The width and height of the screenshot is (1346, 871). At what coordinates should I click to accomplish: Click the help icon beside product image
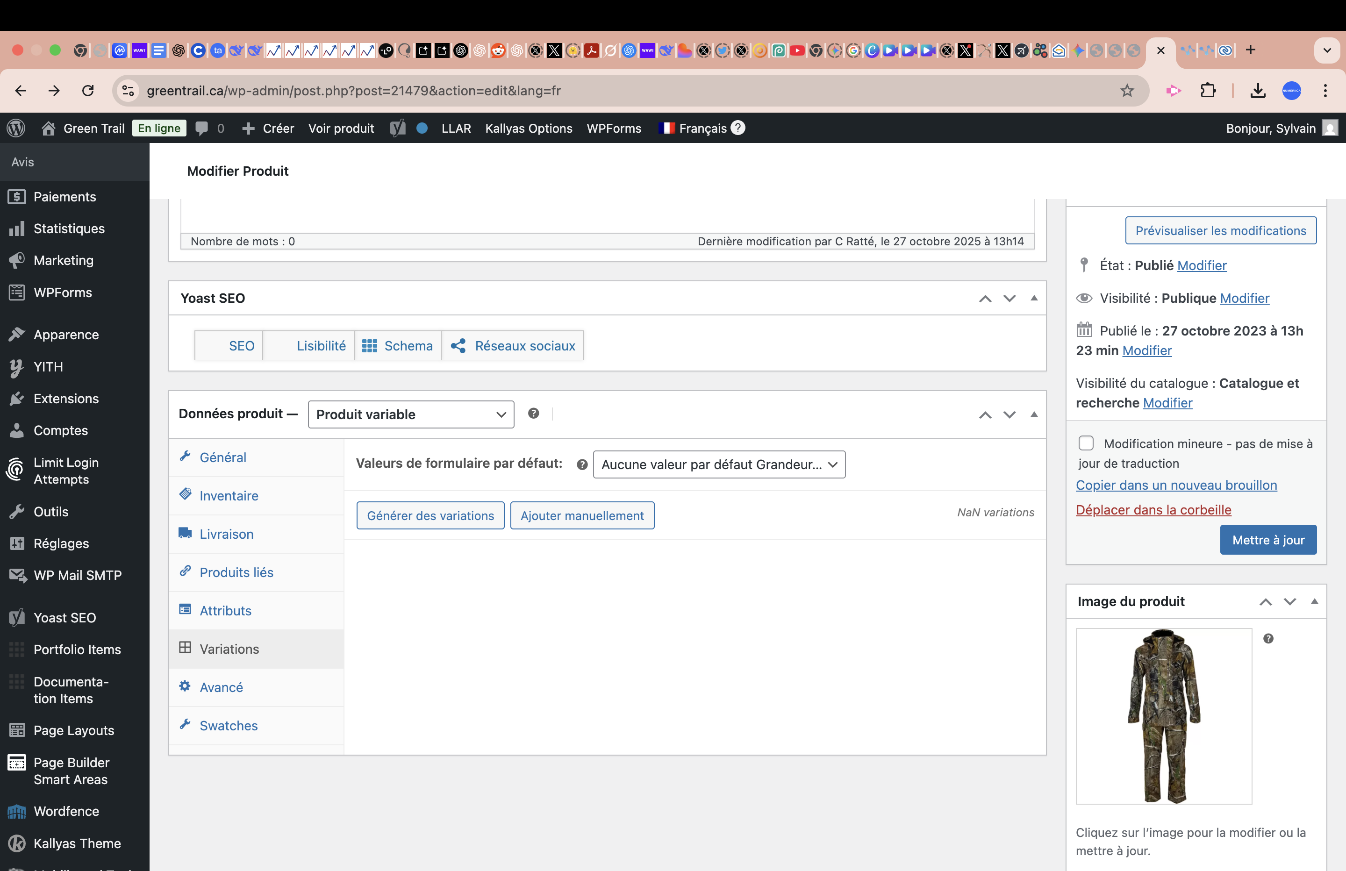1268,639
